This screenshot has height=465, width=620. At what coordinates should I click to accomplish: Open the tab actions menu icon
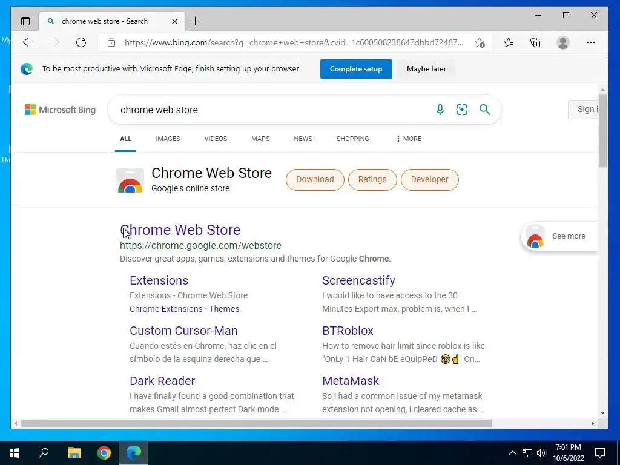click(25, 21)
